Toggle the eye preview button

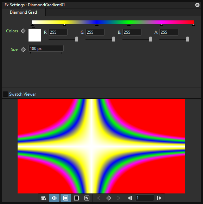tap(54, 198)
